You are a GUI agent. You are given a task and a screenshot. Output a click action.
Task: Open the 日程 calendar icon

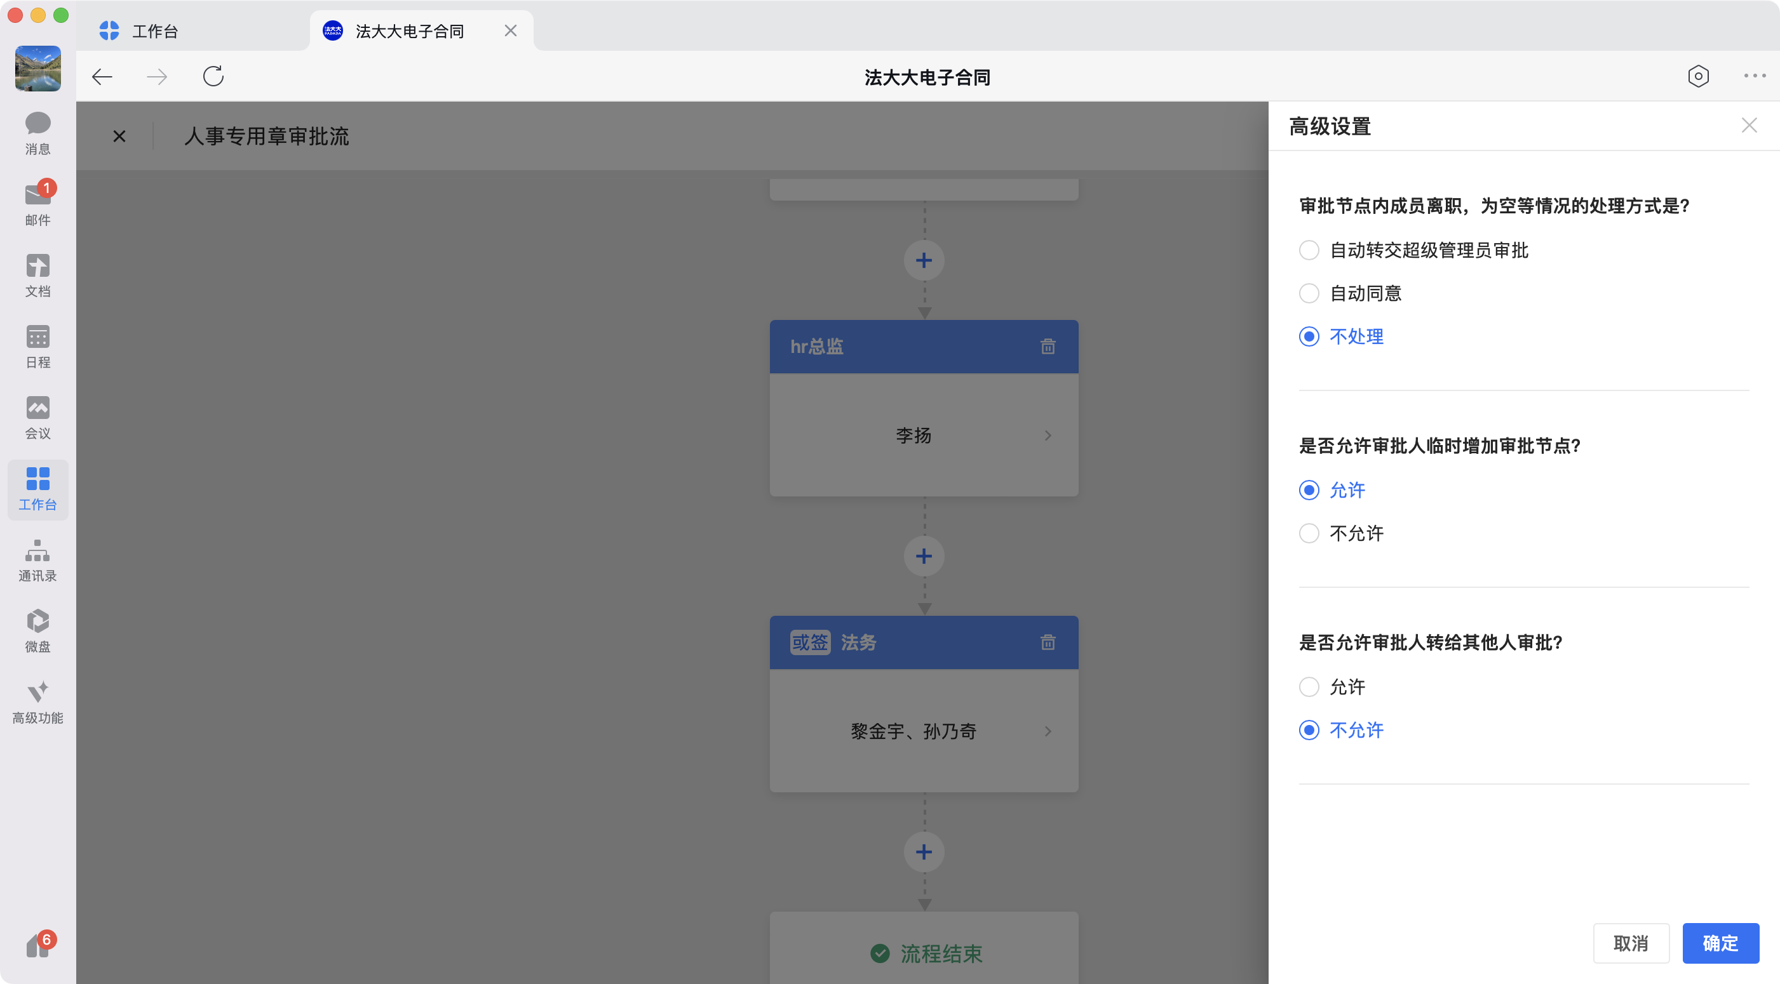[37, 347]
